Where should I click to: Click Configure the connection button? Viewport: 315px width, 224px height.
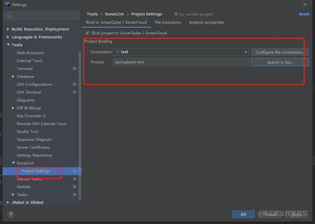click(280, 52)
